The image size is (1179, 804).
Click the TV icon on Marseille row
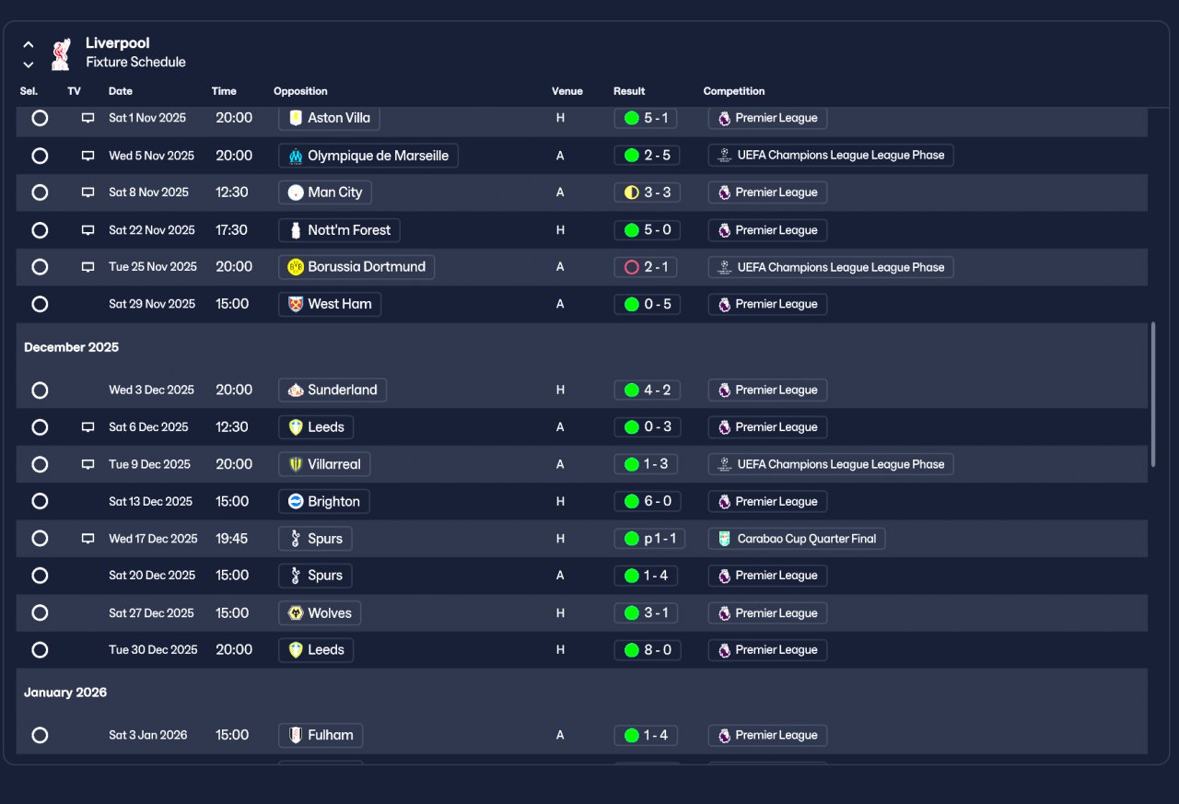click(x=88, y=156)
